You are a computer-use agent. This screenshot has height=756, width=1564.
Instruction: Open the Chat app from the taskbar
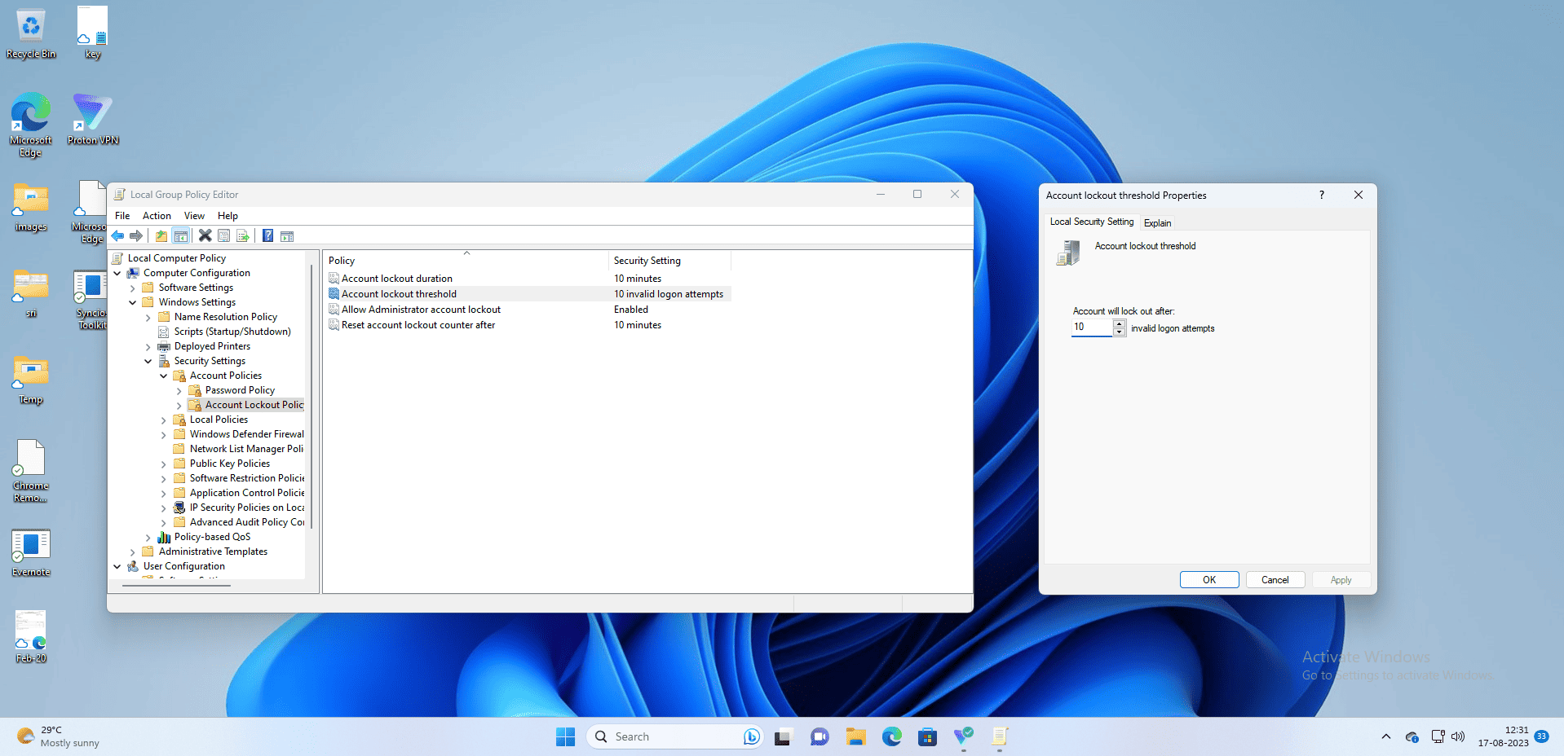pyautogui.click(x=820, y=736)
